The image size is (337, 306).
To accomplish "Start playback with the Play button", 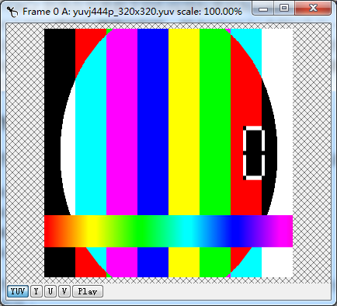I will coord(88,291).
